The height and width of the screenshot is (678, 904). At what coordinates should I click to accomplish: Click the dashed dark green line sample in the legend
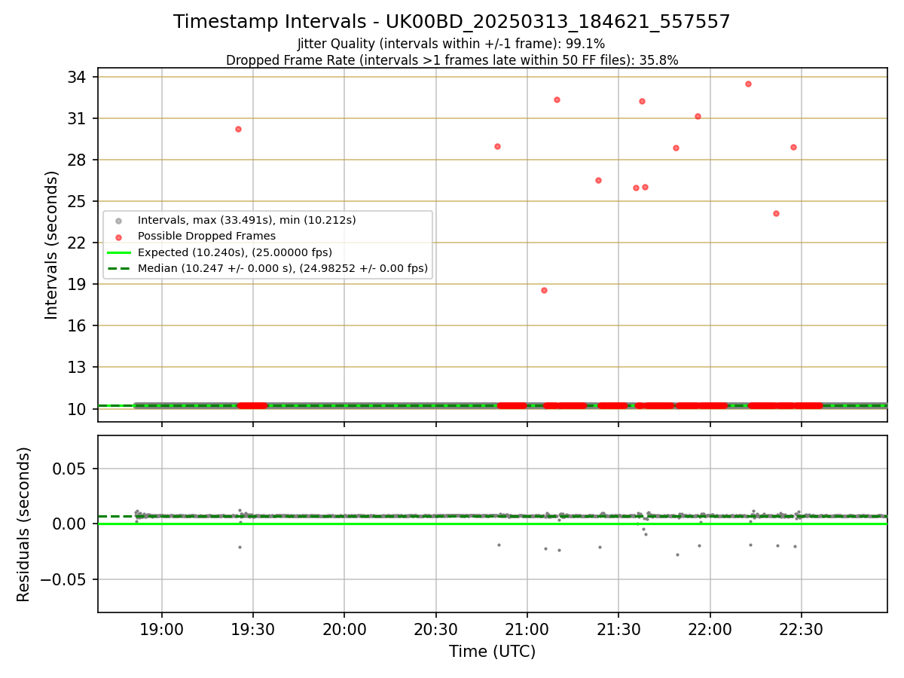pyautogui.click(x=118, y=268)
